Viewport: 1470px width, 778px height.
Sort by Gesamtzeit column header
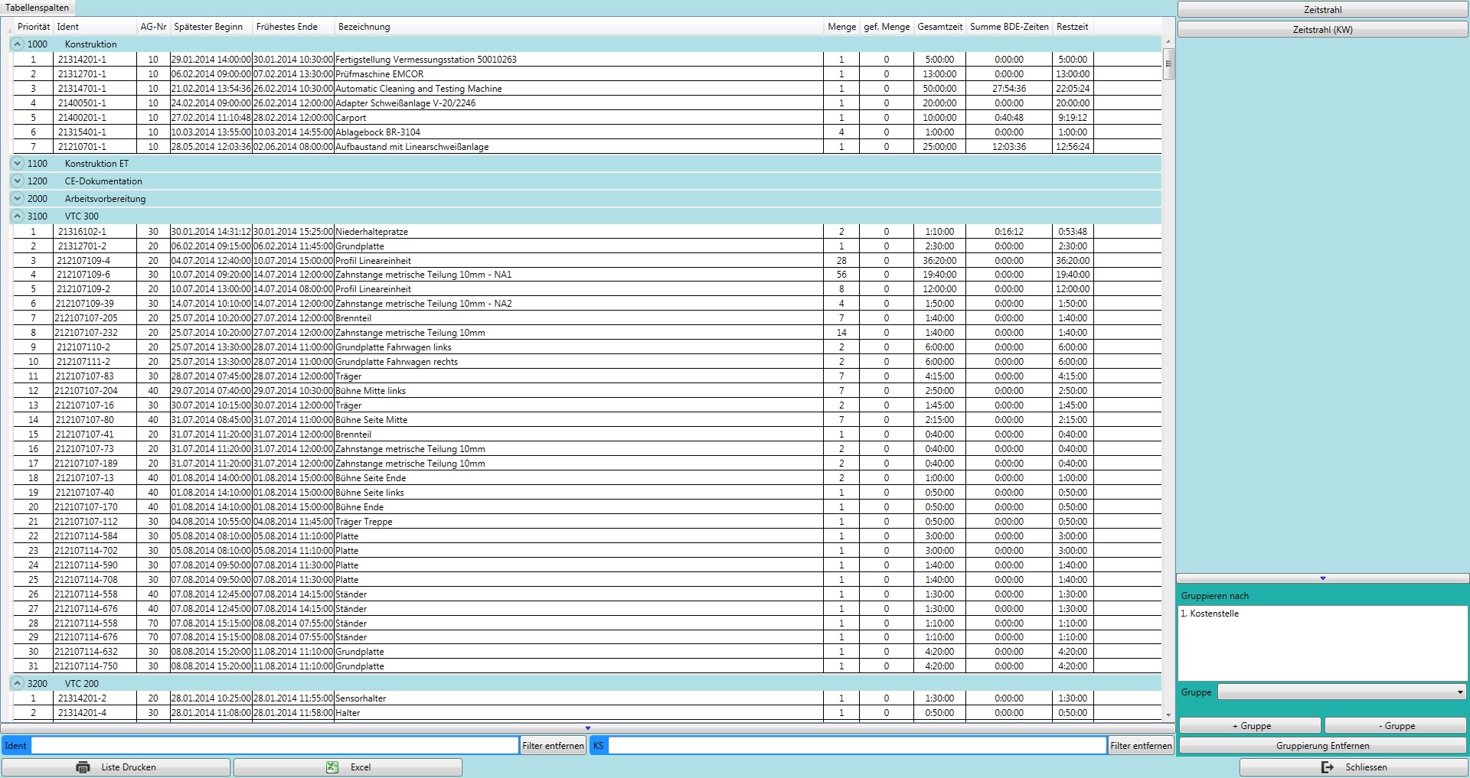pyautogui.click(x=939, y=27)
